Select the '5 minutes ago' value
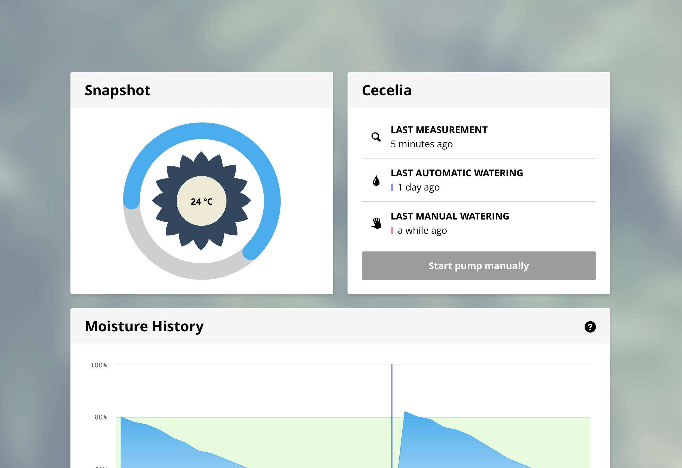Screen dimensions: 682x468 coord(422,144)
